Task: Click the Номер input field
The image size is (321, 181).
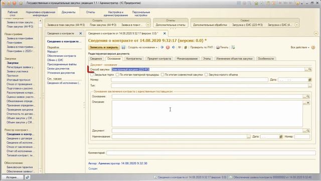Action: 190,79
